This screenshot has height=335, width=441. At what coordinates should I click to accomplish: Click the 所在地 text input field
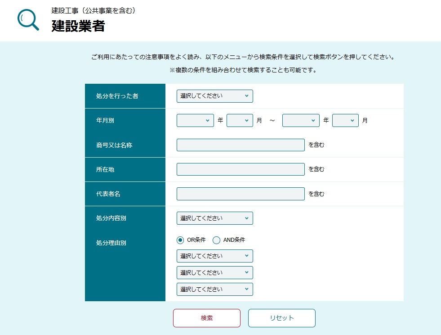241,169
